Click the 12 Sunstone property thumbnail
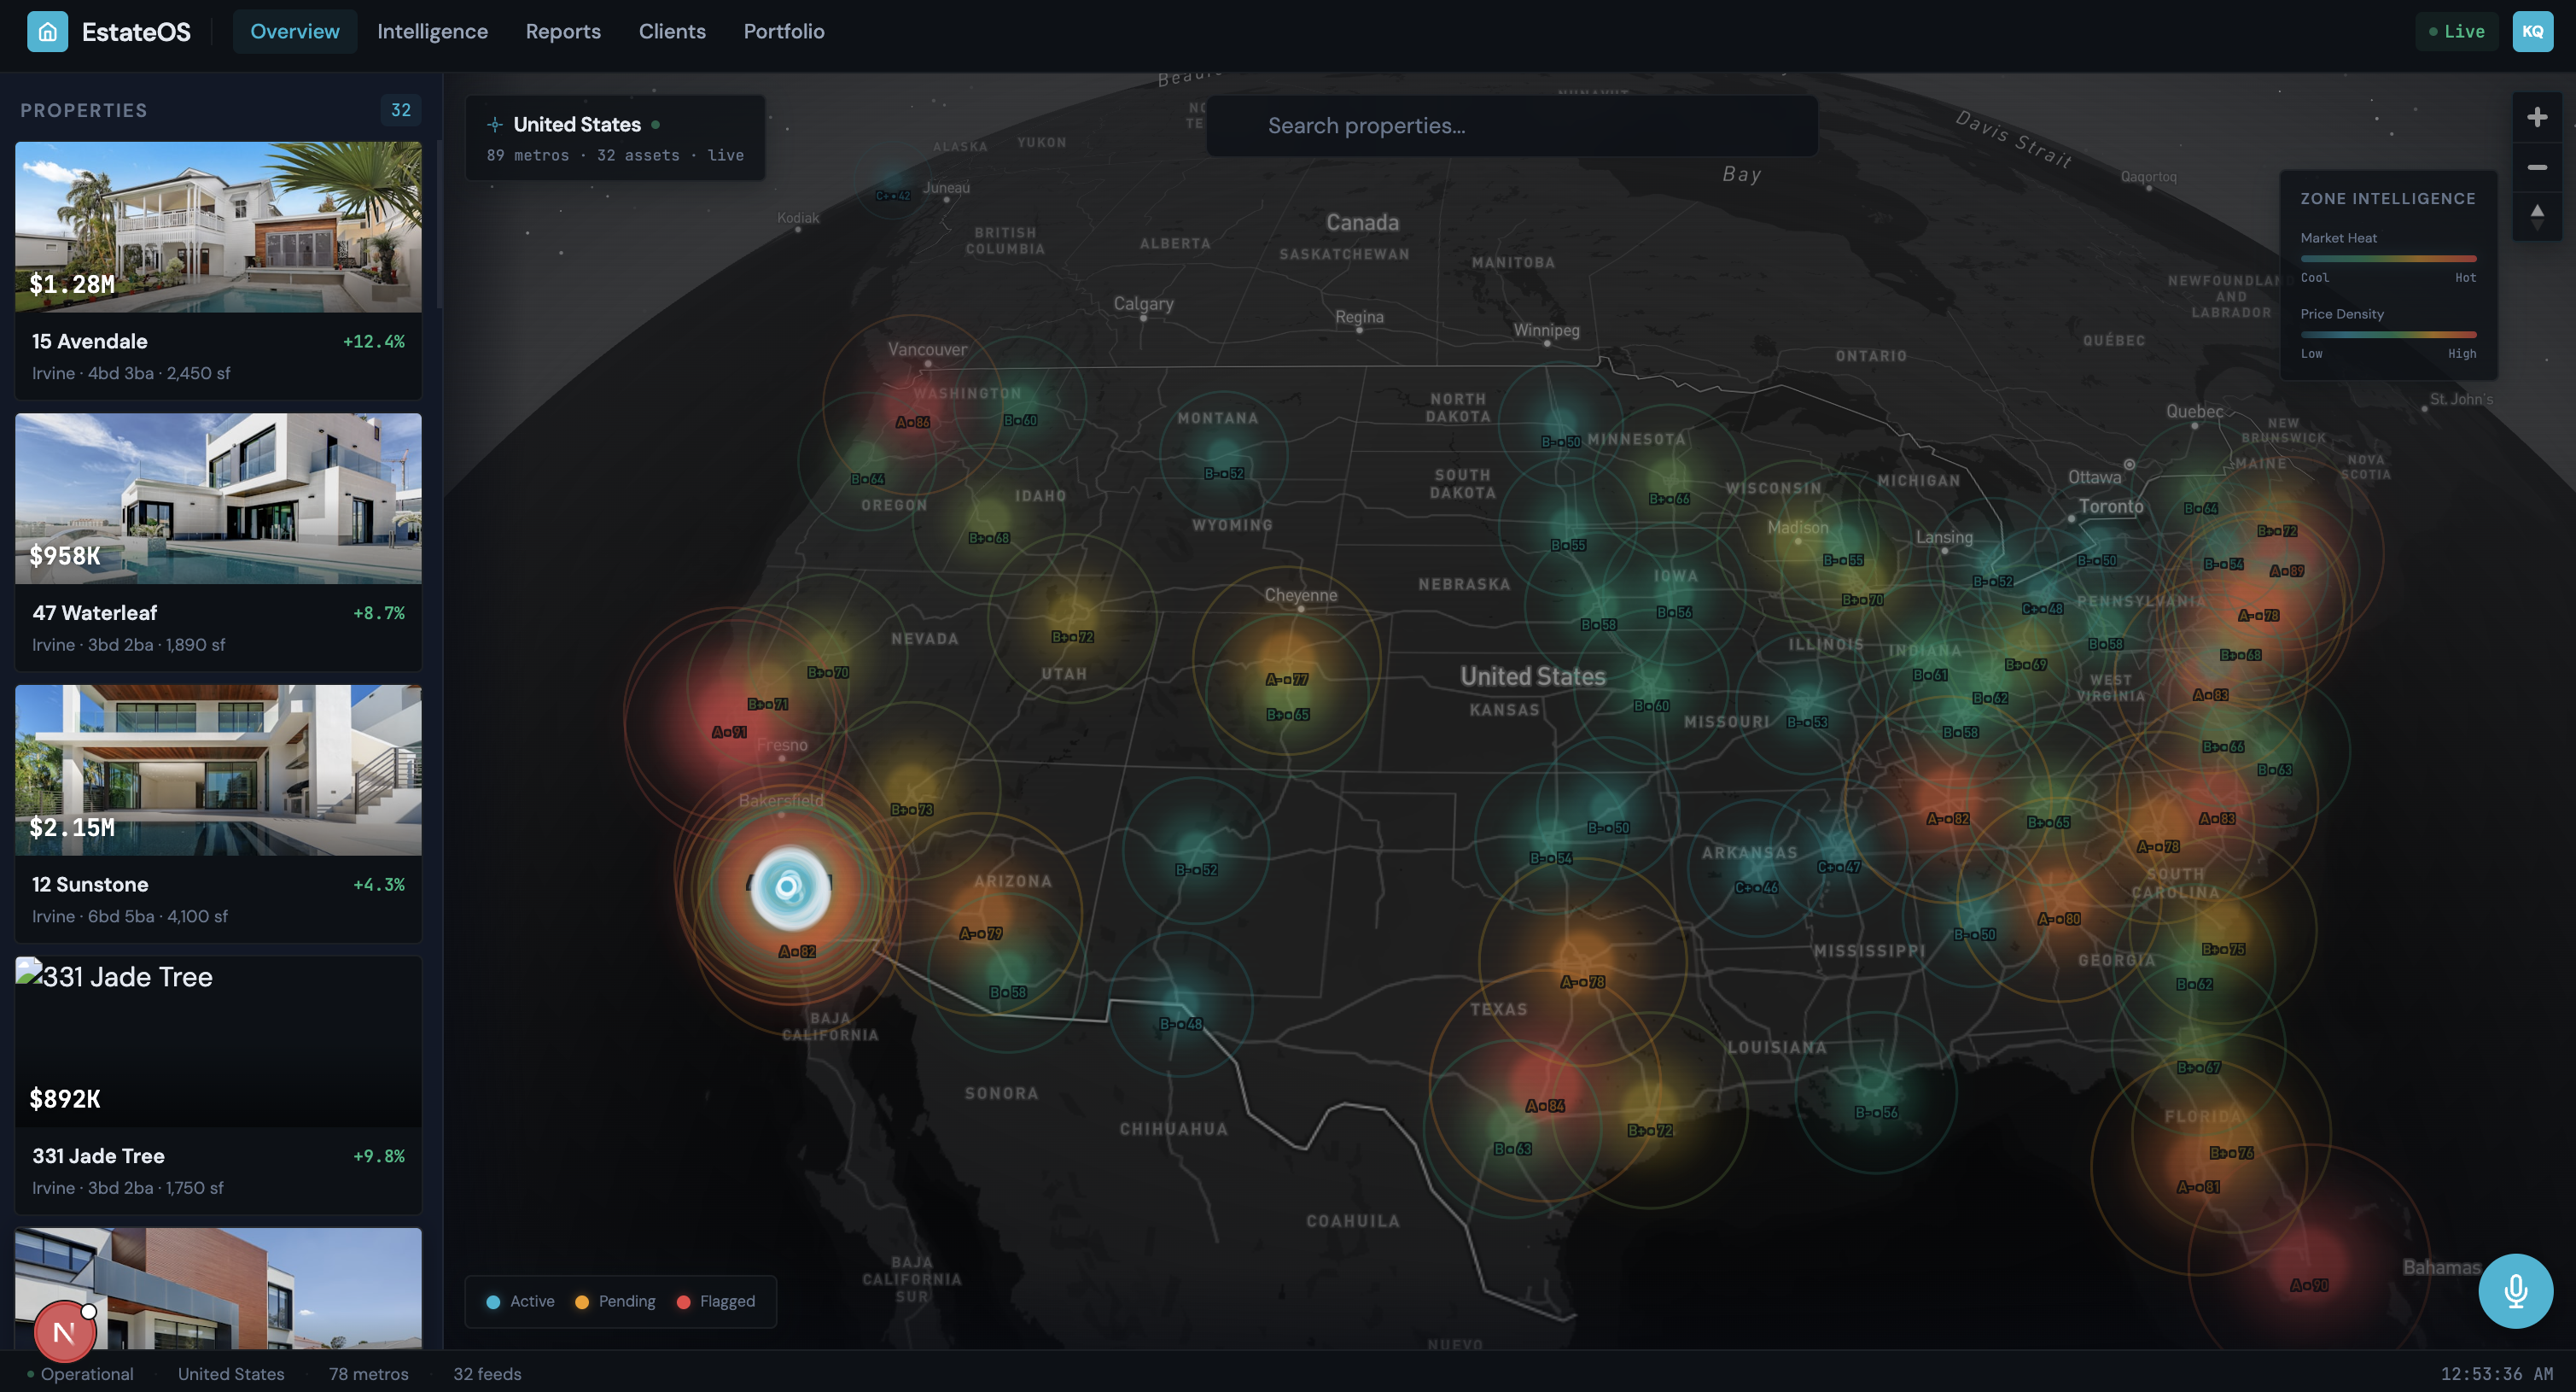The image size is (2576, 1392). click(x=218, y=769)
